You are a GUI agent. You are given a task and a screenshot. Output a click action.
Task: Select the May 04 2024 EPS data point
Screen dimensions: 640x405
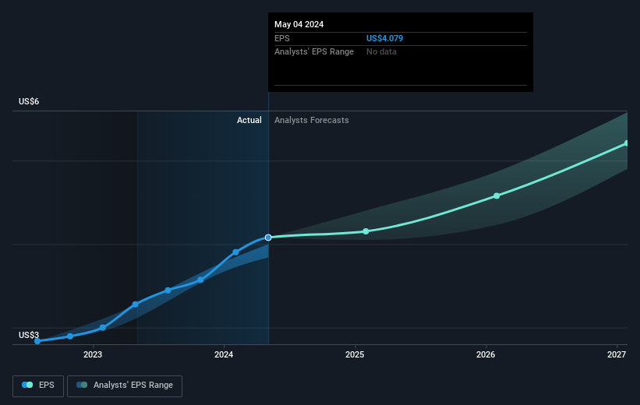268,238
